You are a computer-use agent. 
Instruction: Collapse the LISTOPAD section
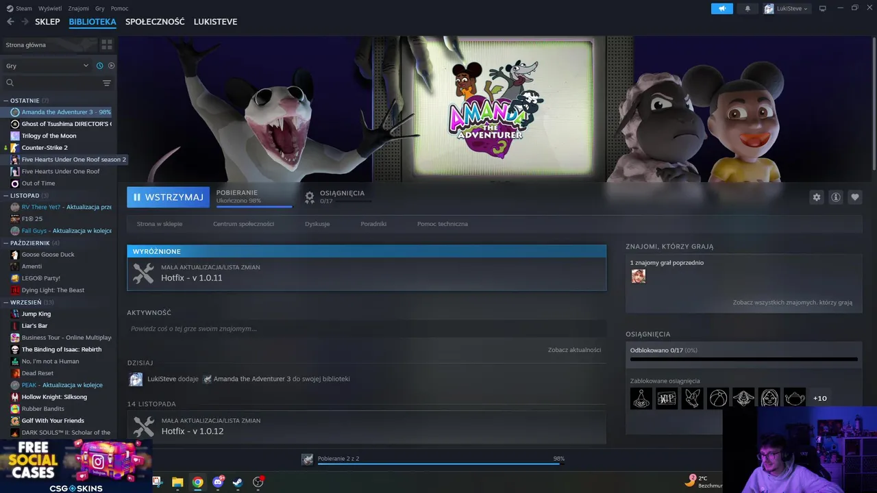point(25,195)
